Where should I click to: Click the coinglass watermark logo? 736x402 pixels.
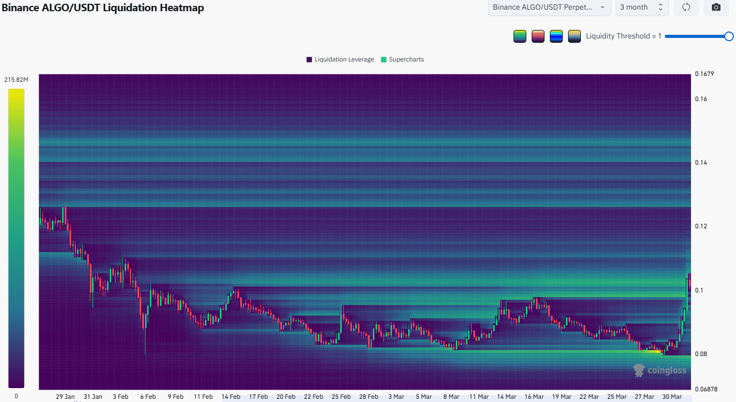point(659,370)
